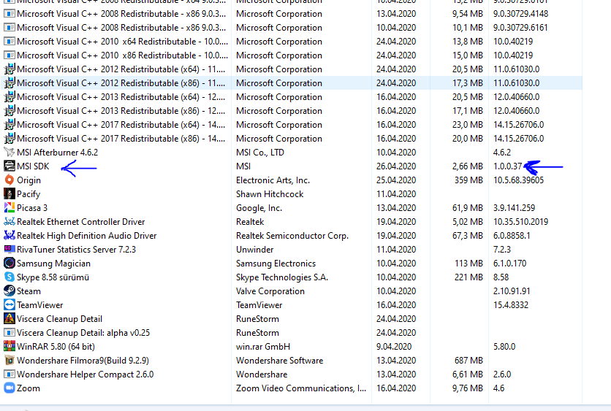The width and height of the screenshot is (611, 411).
Task: Select WinRAR 5.80 (64 bit) name
Action: [56, 346]
